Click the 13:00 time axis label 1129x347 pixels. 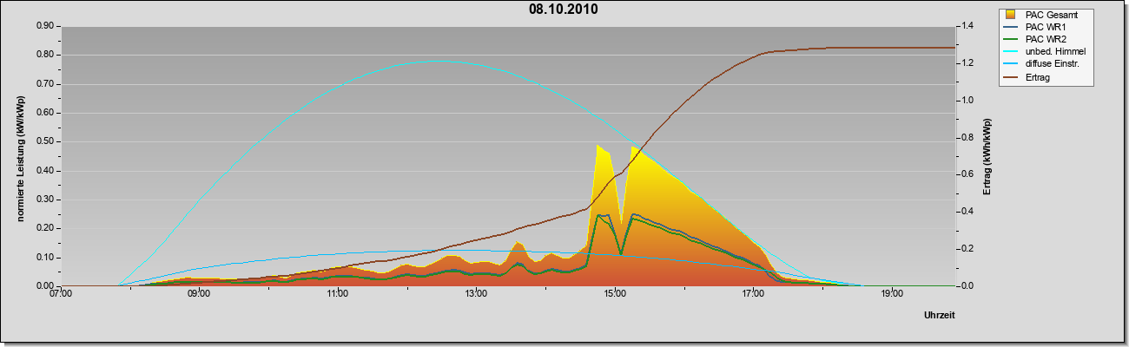476,294
